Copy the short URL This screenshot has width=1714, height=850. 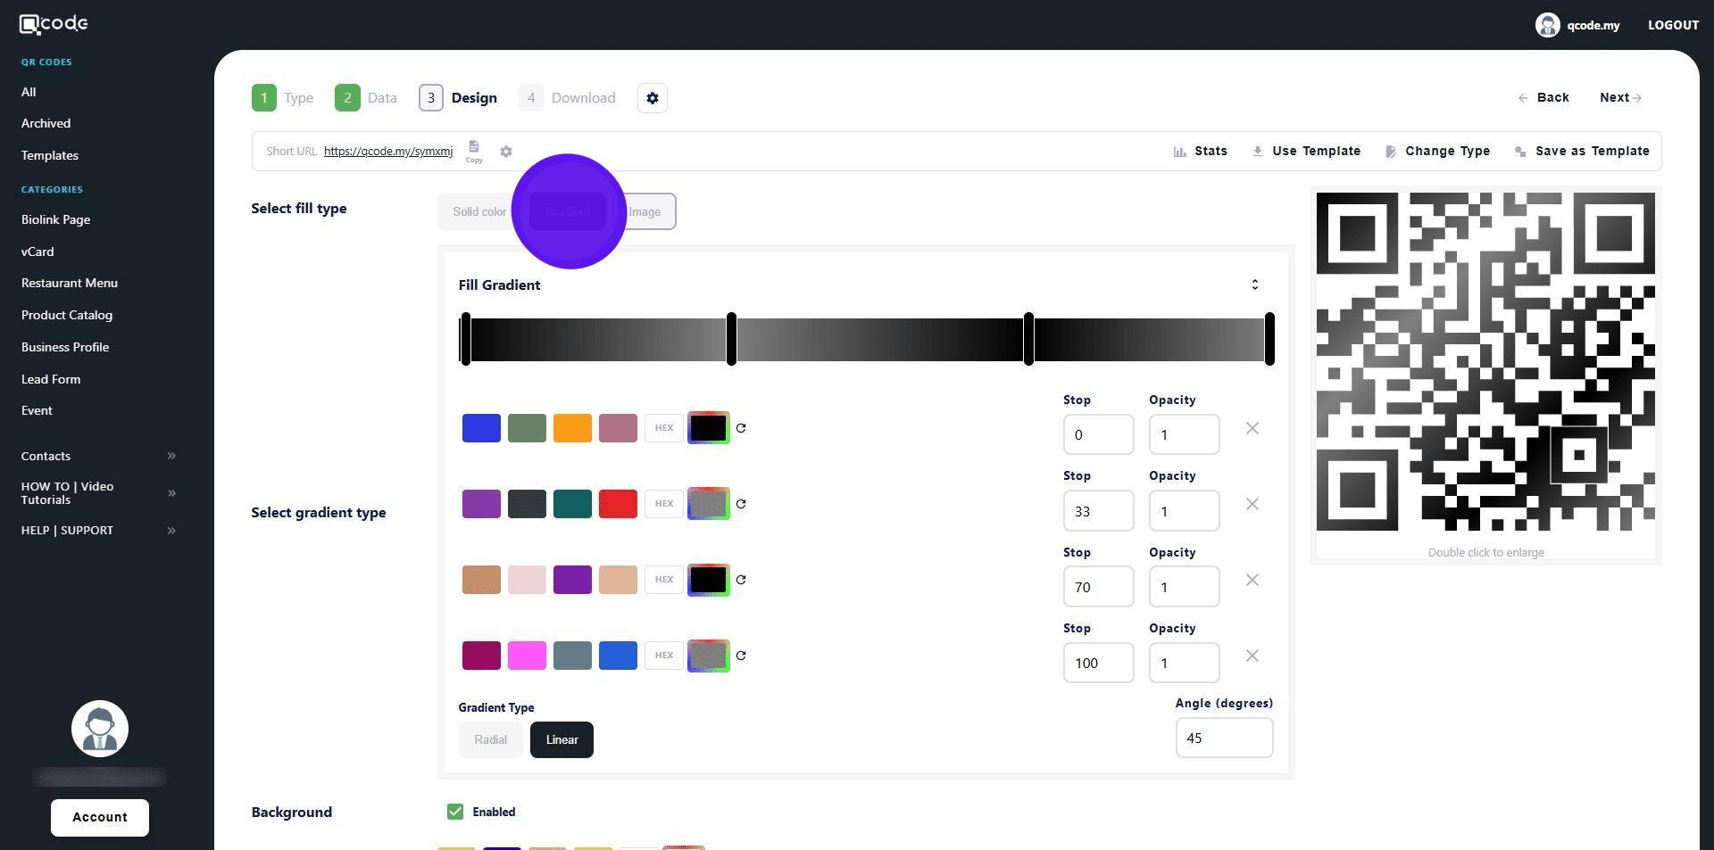[474, 151]
